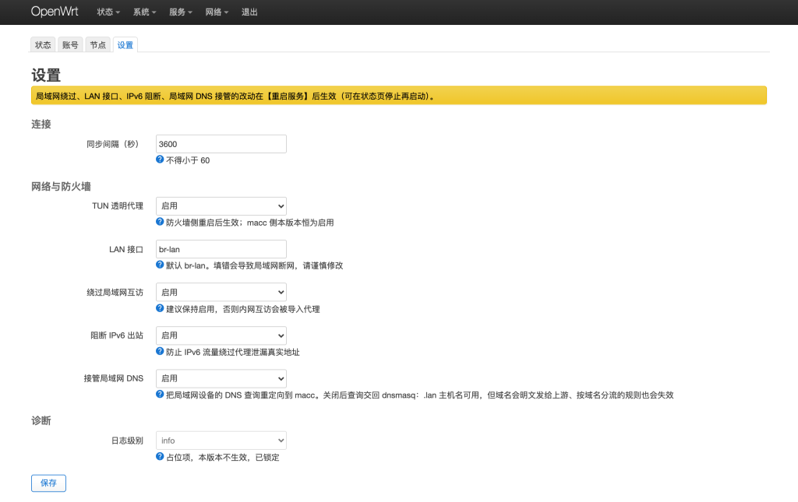This screenshot has height=502, width=798.
Task: Focus the LAN 接口 input showing br-lan
Action: [x=221, y=250]
